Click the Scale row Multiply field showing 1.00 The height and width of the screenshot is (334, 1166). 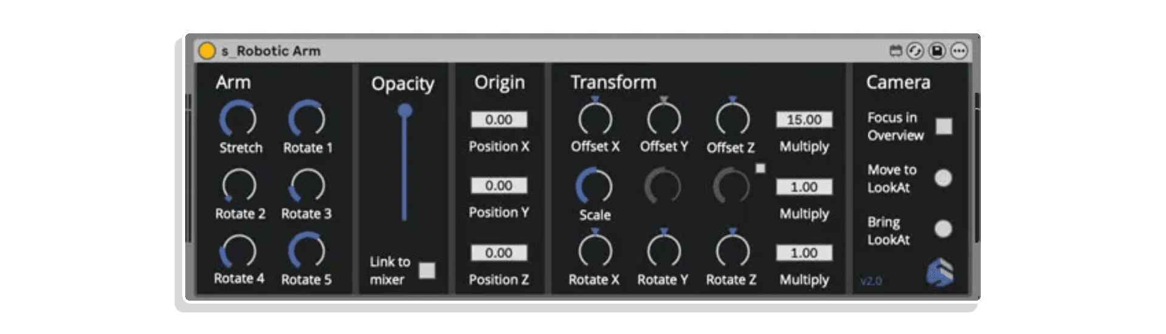pos(804,187)
